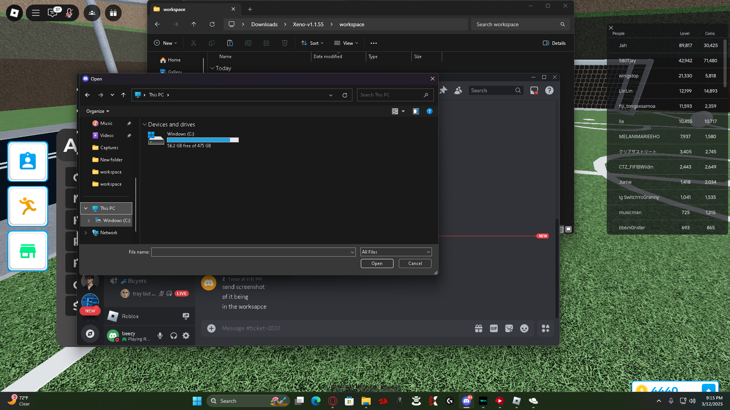
Task: Open the Discord inbox icon
Action: pos(534,90)
